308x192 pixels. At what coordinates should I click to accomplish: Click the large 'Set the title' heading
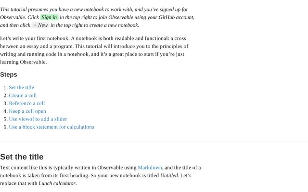click(22, 156)
